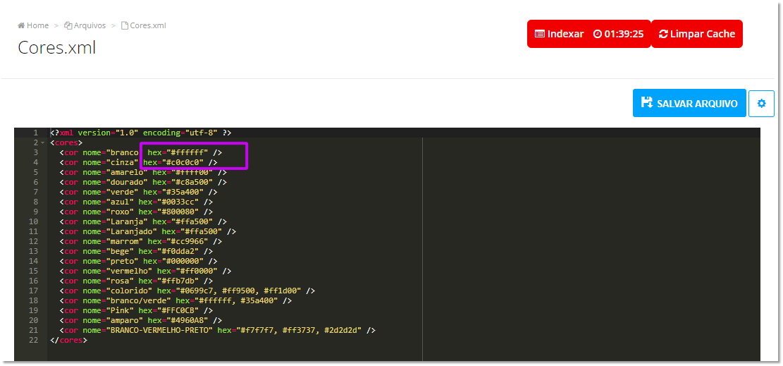The height and width of the screenshot is (366, 783).
Task: Click the Home breadcrumb link
Action: (x=33, y=25)
